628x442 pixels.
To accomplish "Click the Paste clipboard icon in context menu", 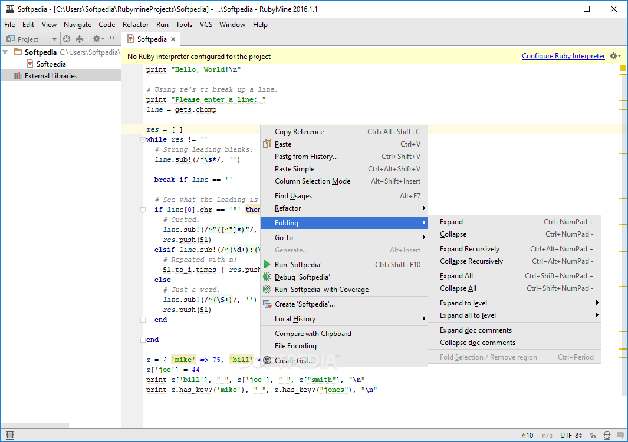I will 267,144.
